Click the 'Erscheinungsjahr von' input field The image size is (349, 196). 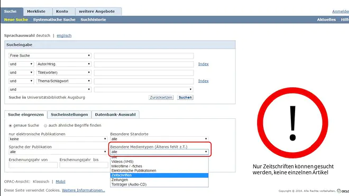33,165
